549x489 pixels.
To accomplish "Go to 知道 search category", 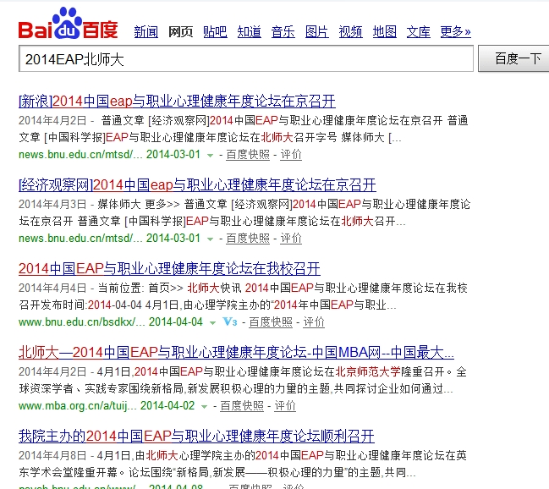I will click(249, 32).
